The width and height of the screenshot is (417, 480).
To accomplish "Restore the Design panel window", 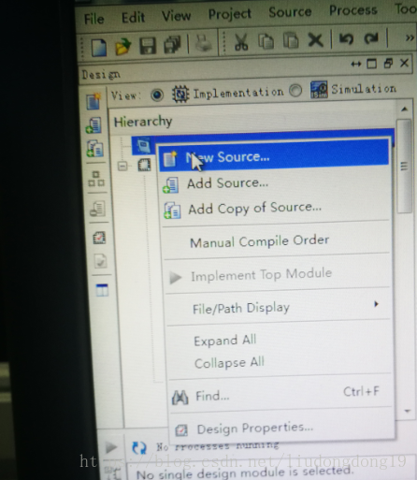I will pyautogui.click(x=388, y=64).
